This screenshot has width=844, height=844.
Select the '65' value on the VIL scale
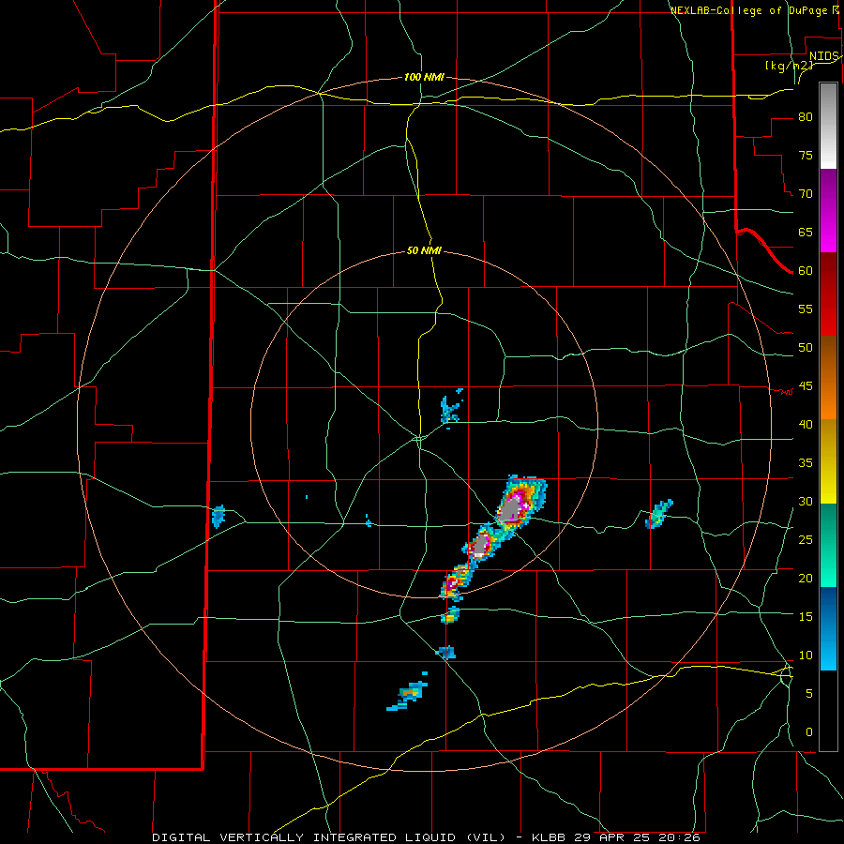(806, 233)
